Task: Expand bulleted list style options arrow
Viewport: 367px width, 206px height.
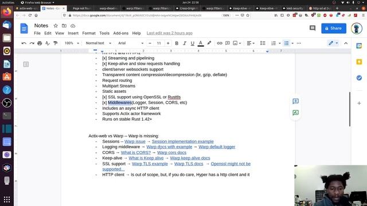Action: coord(292,43)
